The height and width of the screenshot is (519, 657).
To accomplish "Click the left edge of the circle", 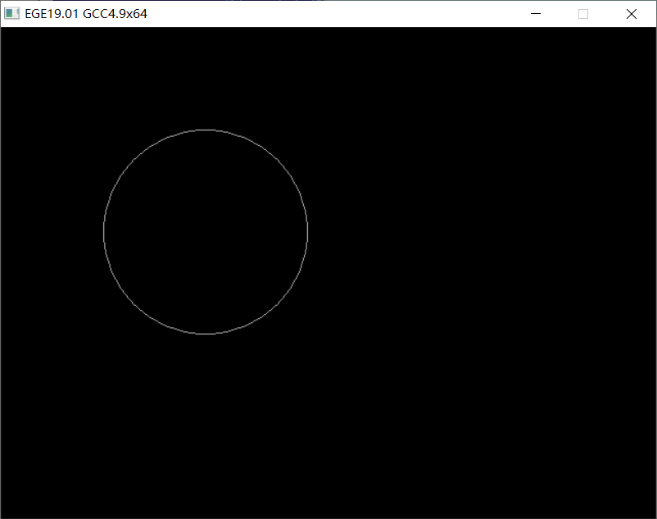I will point(104,232).
